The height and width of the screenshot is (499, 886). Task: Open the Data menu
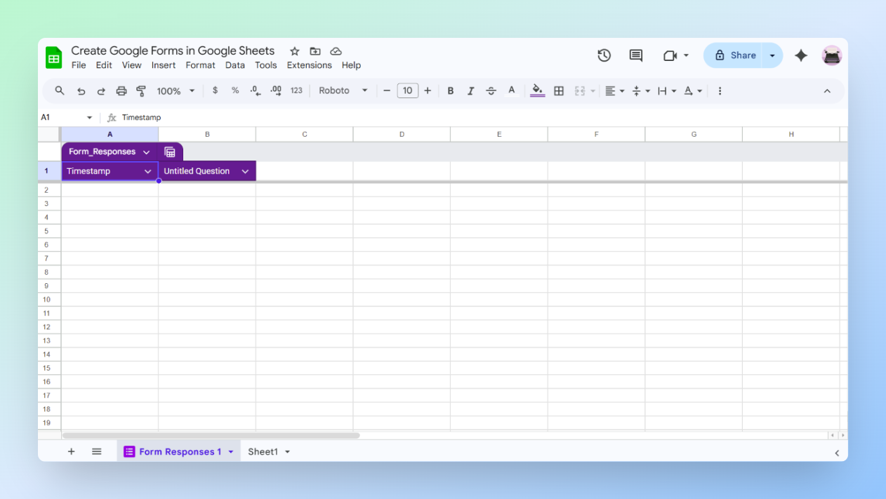click(x=235, y=65)
